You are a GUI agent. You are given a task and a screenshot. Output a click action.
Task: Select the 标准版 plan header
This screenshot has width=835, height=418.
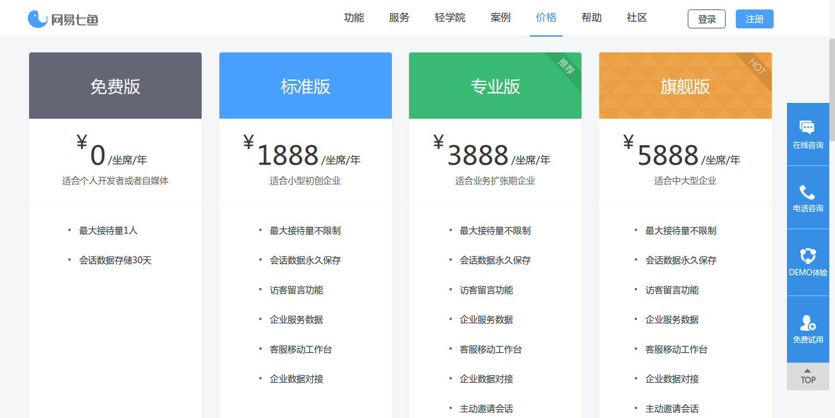coord(305,86)
